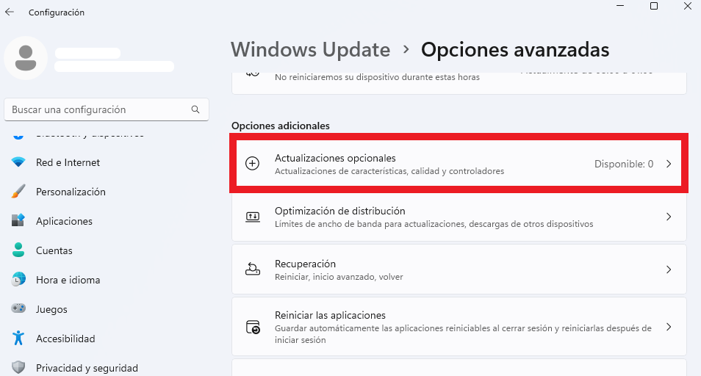Open the Privacidad y seguridad shield icon
The image size is (701, 376).
pos(18,367)
